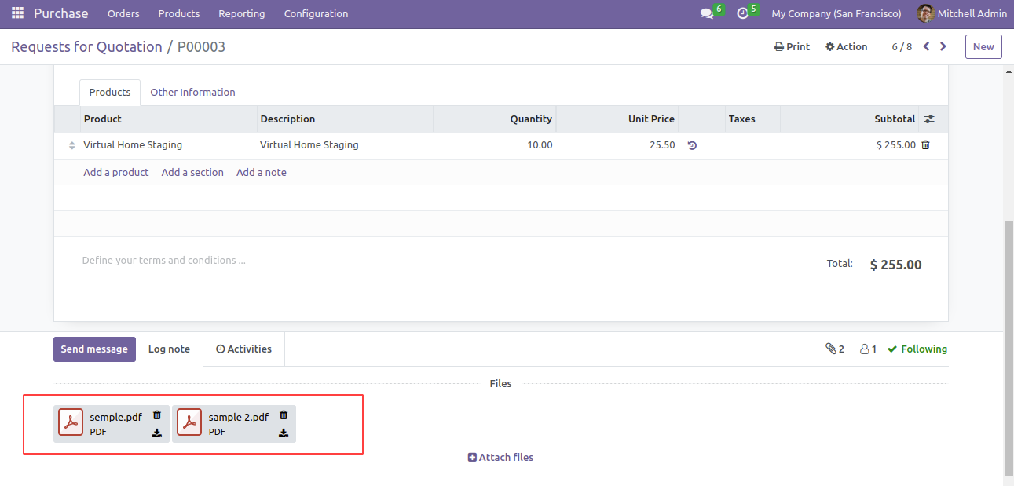Switch to the Products tab
The height and width of the screenshot is (486, 1014).
pyautogui.click(x=110, y=92)
